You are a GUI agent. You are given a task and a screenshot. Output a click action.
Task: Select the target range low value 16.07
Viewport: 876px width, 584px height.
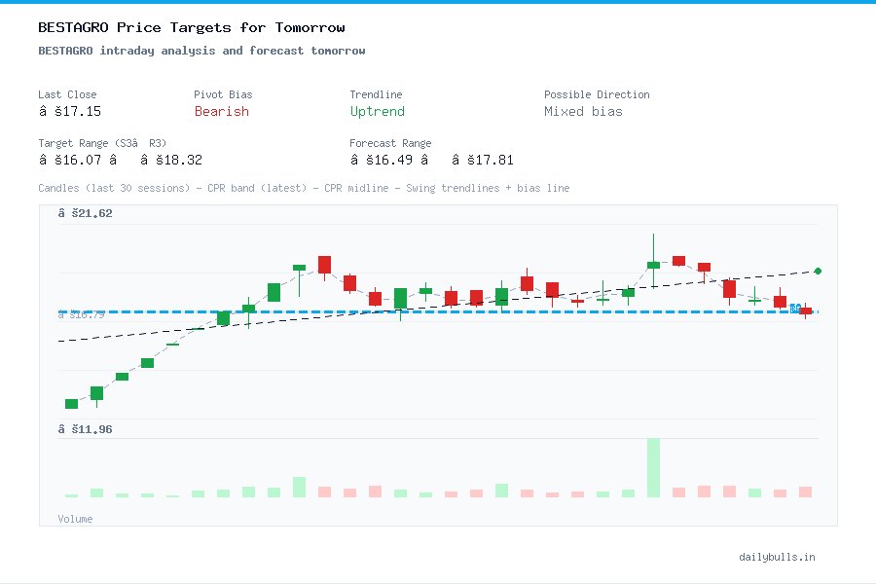tap(70, 160)
